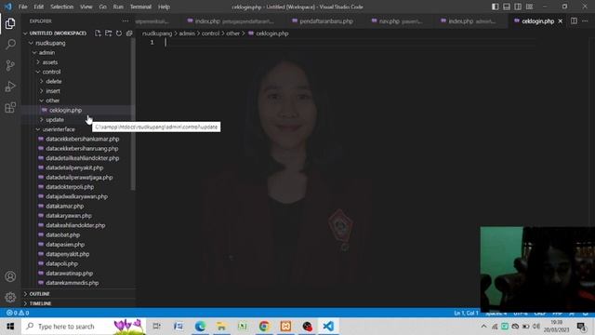This screenshot has width=595, height=335.
Task: Collapse all folders in explorer
Action: [x=129, y=33]
